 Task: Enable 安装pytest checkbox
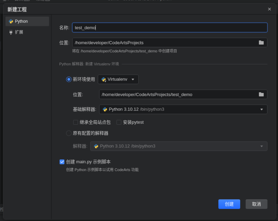[119, 122]
